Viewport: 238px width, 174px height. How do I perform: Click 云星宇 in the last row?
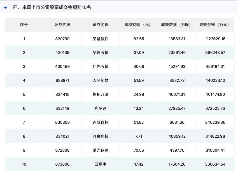point(101,164)
